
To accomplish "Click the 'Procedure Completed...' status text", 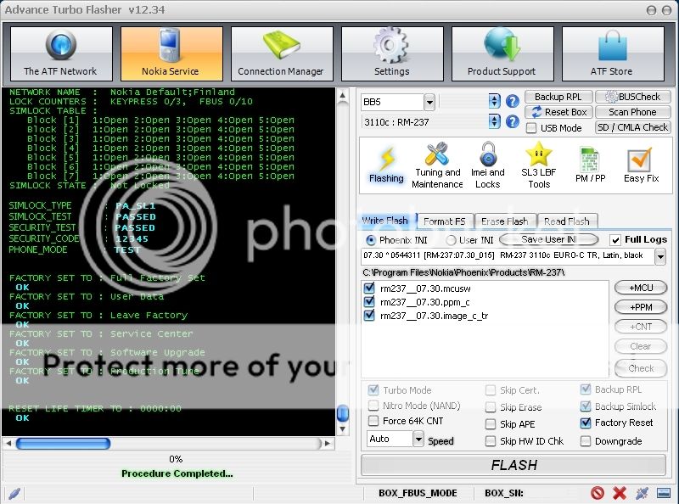I will [x=177, y=473].
